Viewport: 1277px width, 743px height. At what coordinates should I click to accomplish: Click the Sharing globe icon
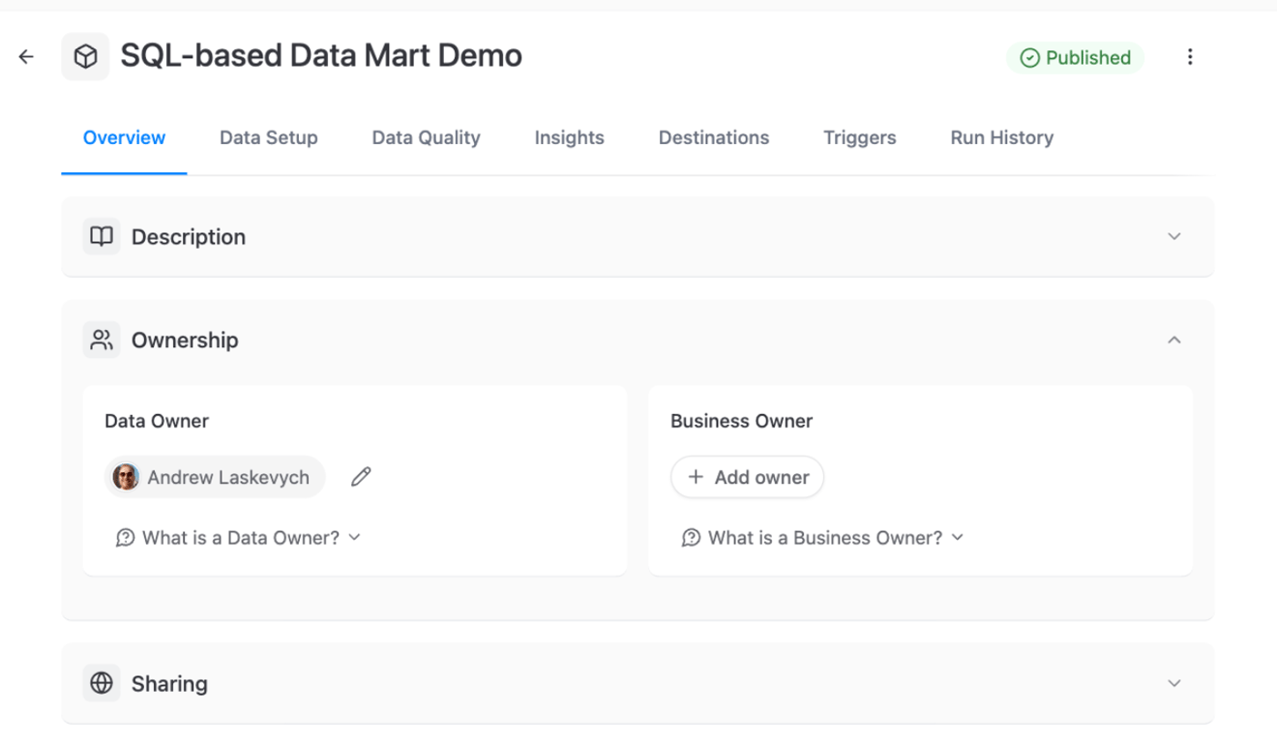[x=102, y=683]
